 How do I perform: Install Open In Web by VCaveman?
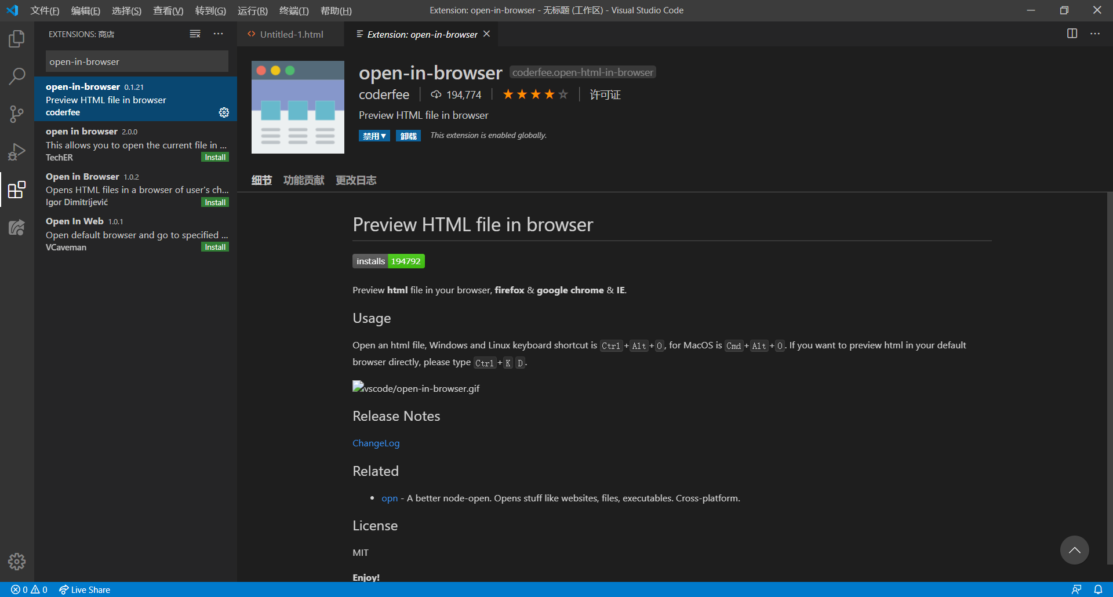point(215,247)
